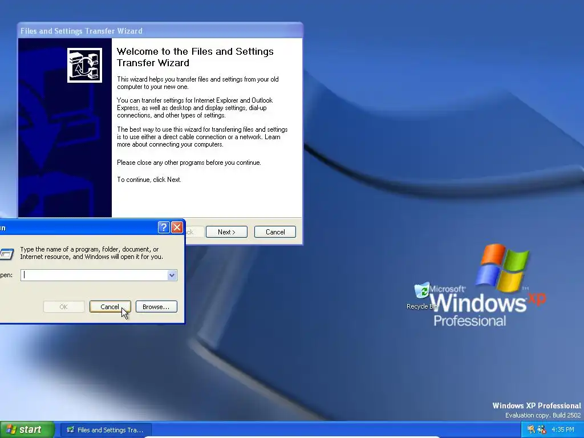Focus the Open text field in Run dialog
584x438 pixels.
(94, 275)
